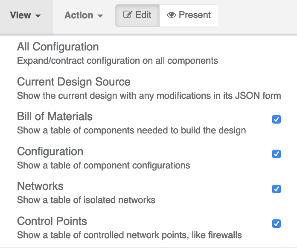Uncheck the Bill of Materials checkbox

point(277,119)
